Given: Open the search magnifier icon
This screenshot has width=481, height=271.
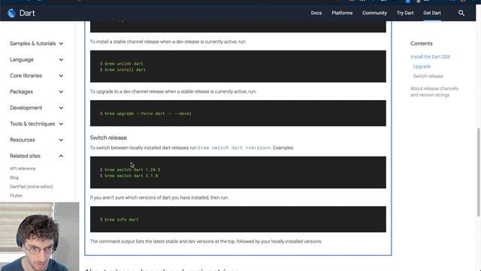Looking at the screenshot, I should pyautogui.click(x=461, y=13).
